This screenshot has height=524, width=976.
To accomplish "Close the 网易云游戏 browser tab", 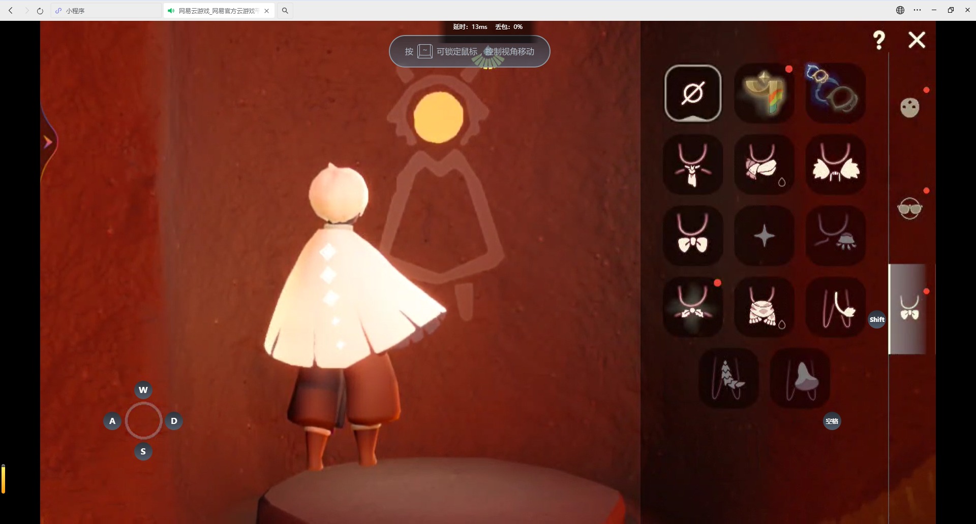I will click(267, 11).
